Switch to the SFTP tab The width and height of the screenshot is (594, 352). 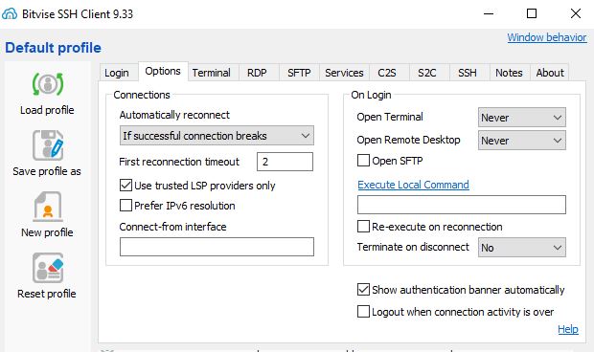(299, 73)
